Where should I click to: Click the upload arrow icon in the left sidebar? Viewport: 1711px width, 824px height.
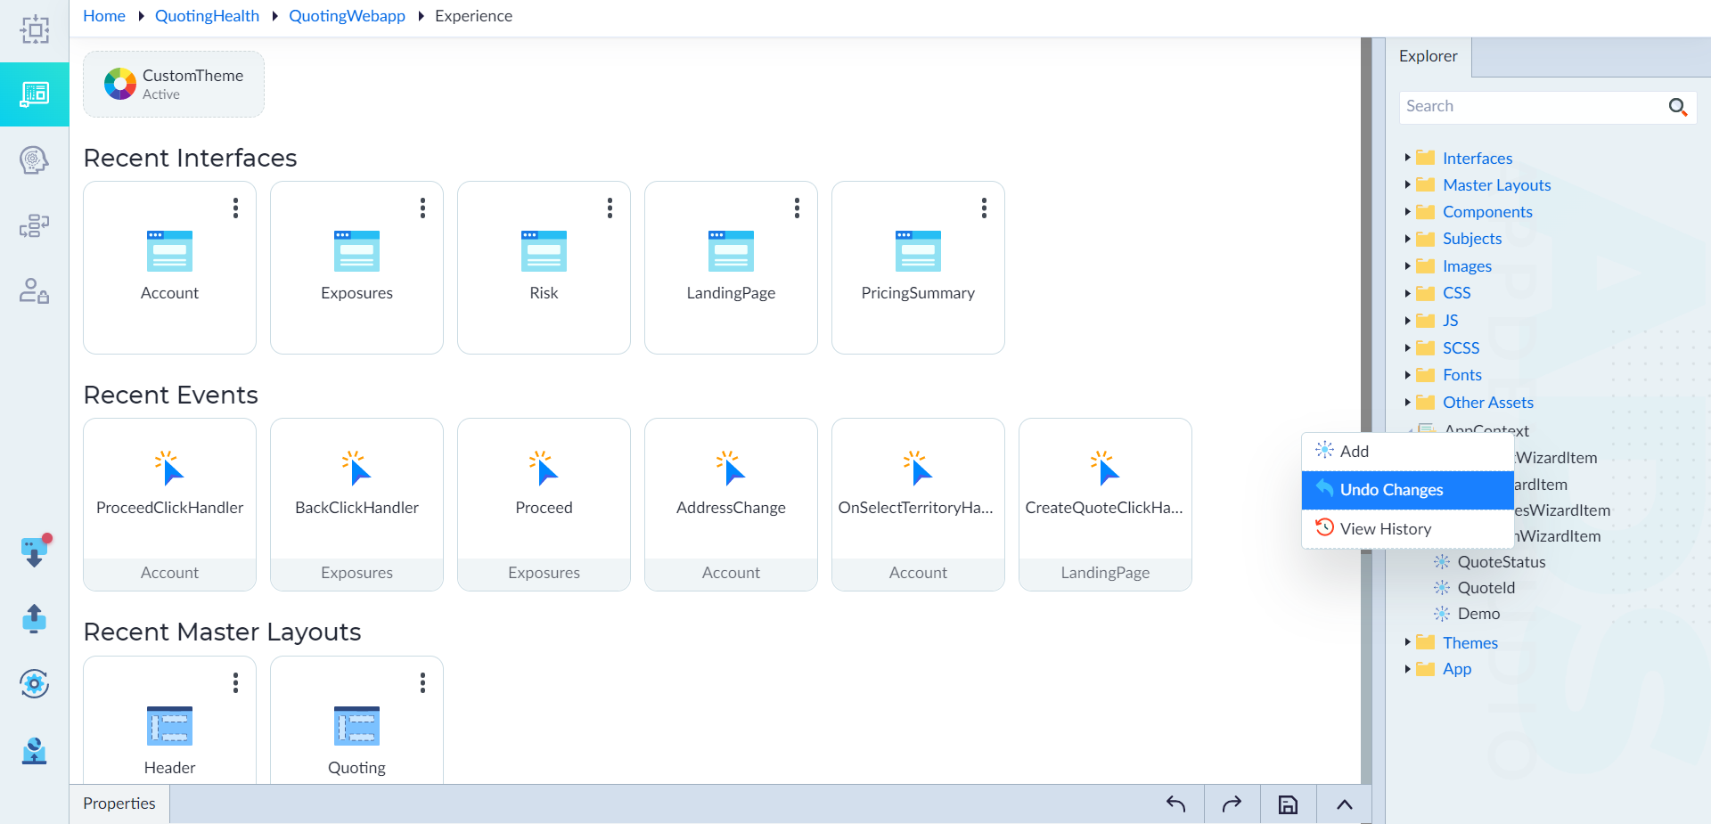(x=35, y=618)
